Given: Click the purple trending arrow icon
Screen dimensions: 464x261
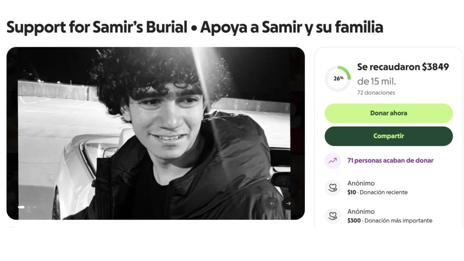Looking at the screenshot, I should [x=333, y=160].
